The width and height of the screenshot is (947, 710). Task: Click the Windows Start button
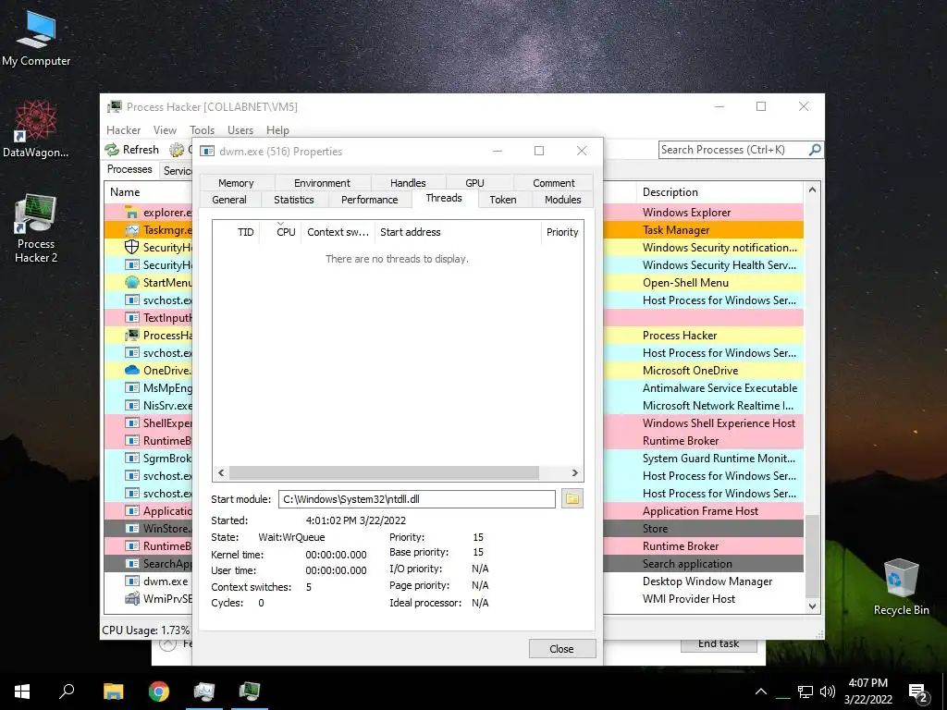(22, 692)
